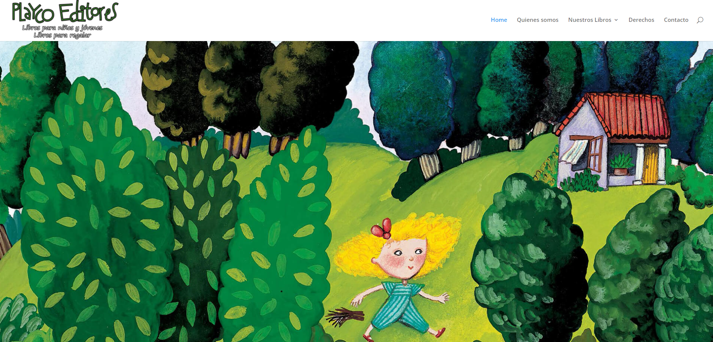Go to the Home page link
713x342 pixels.
(499, 20)
